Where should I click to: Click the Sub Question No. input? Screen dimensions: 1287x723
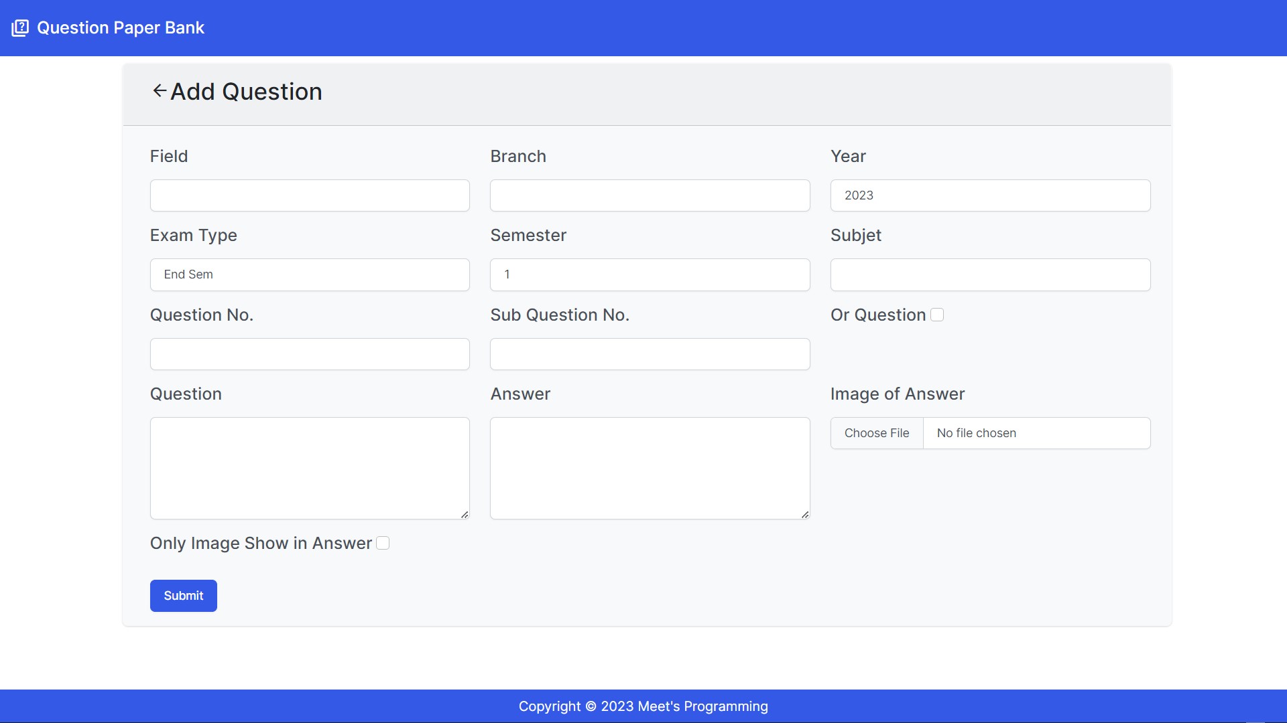650,354
